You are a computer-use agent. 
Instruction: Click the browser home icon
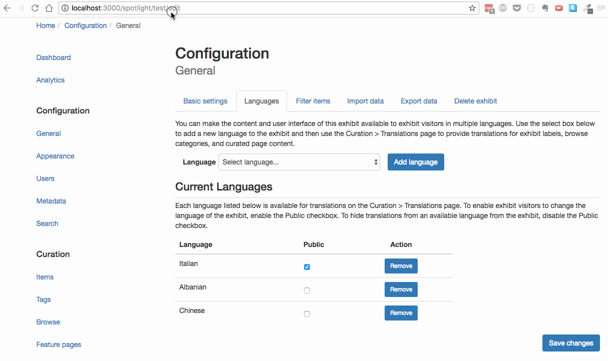(49, 8)
